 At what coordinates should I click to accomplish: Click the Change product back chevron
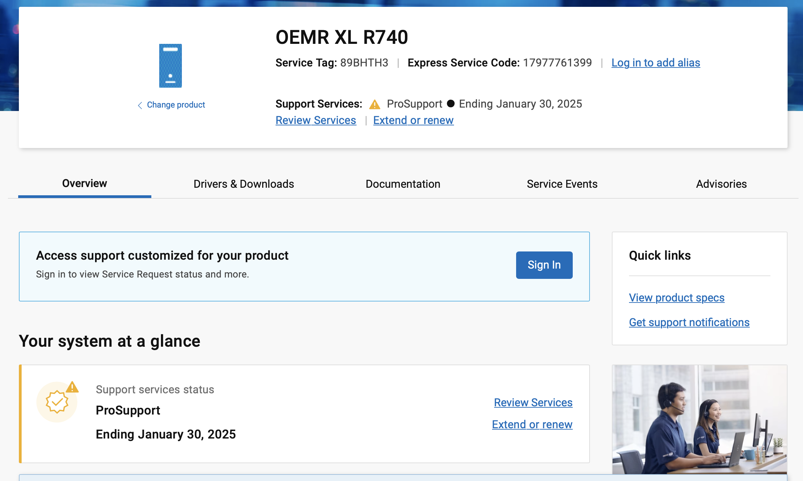(x=140, y=105)
